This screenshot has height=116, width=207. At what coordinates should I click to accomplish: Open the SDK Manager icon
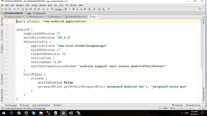[x=104, y=9]
